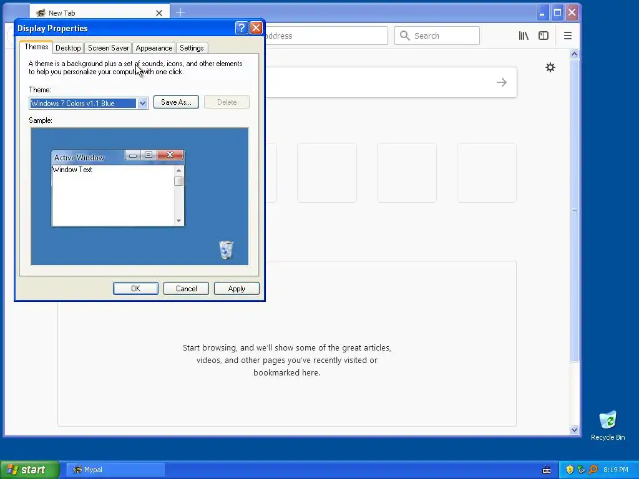Screen dimensions: 639x479
Task: Click the Mypal icon on New Tab
Action: tap(41, 13)
